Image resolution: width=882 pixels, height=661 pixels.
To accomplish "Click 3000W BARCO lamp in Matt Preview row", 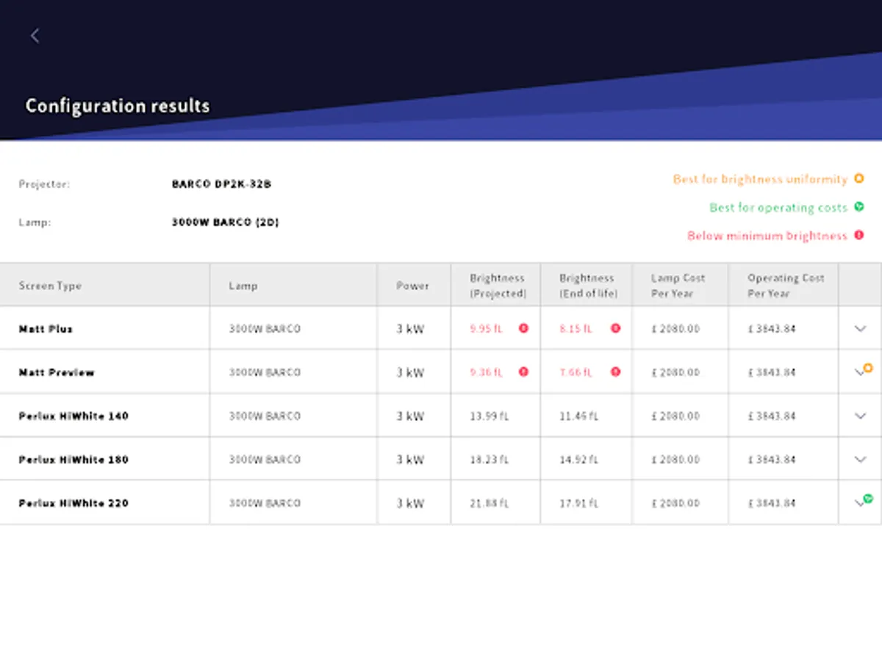I will (265, 372).
